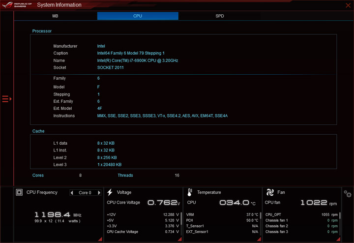Click the Ext. Model 4F value
Image resolution: width=354 pixels, height=243 pixels.
[x=99, y=108]
